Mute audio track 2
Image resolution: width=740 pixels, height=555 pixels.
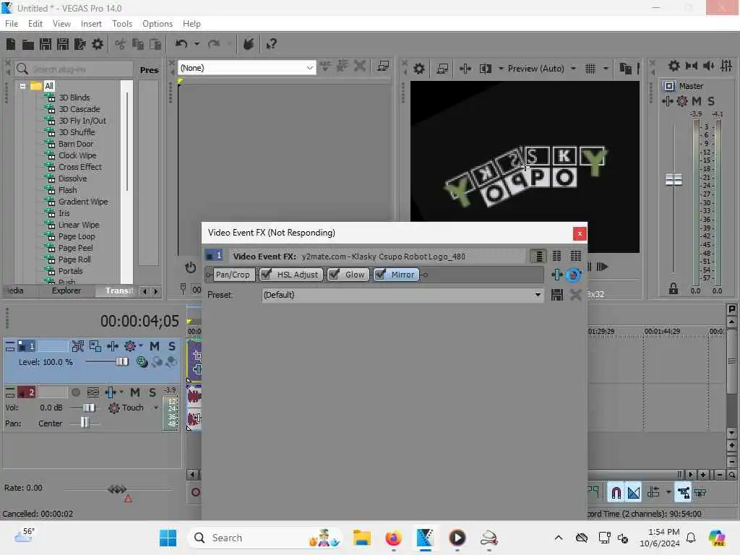tap(135, 392)
